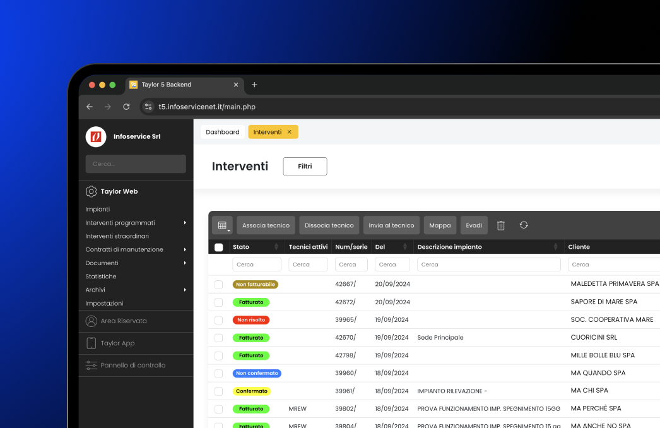
Task: Sort by Del date column
Action: point(405,247)
